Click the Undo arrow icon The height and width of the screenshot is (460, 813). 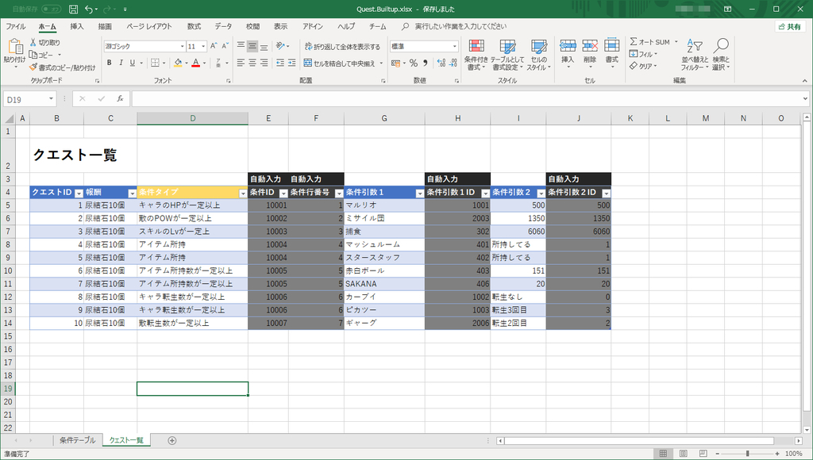(x=89, y=10)
